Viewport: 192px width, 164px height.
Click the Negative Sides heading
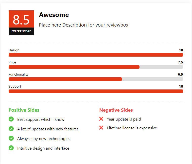pos(116,110)
